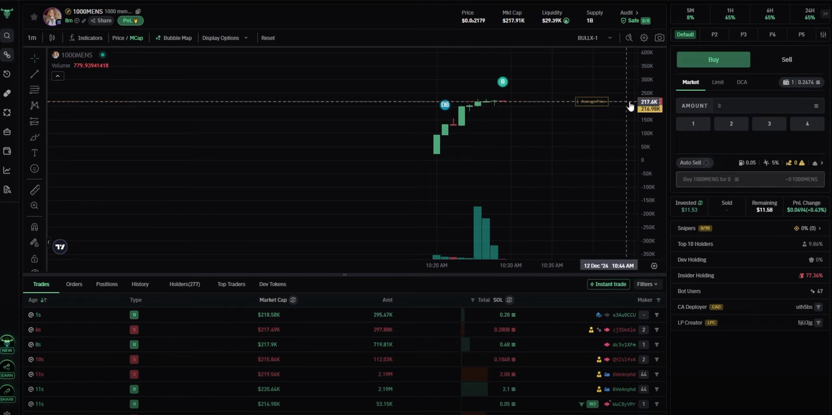
Task: Activate the zoom-in magnifier tool
Action: pos(35,205)
